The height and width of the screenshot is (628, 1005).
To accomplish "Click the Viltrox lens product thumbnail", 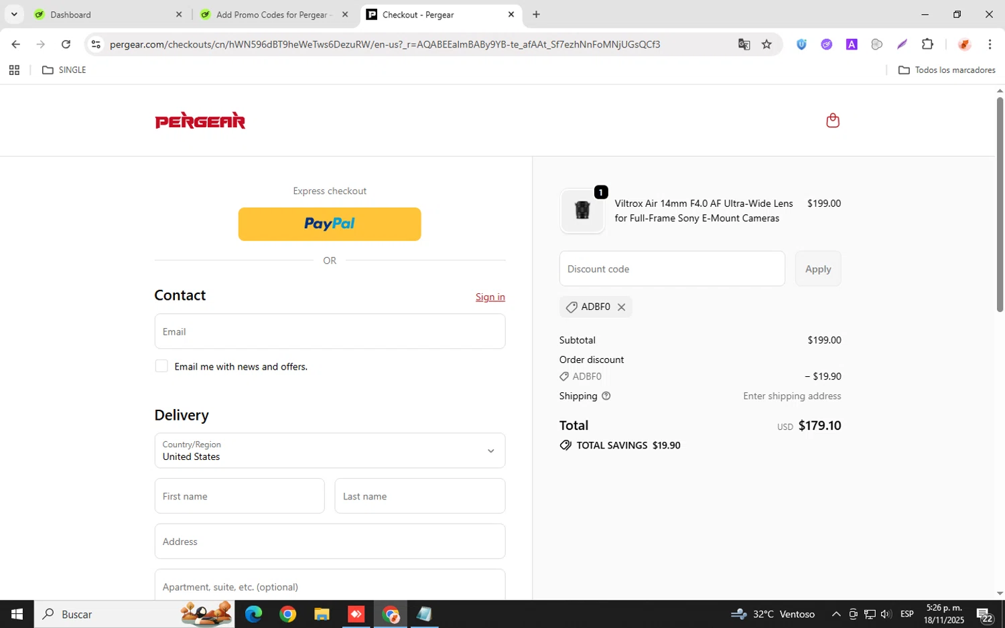I will [x=582, y=211].
